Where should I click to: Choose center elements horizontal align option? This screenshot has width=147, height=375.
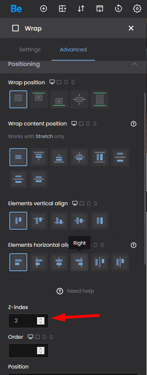[59, 262]
